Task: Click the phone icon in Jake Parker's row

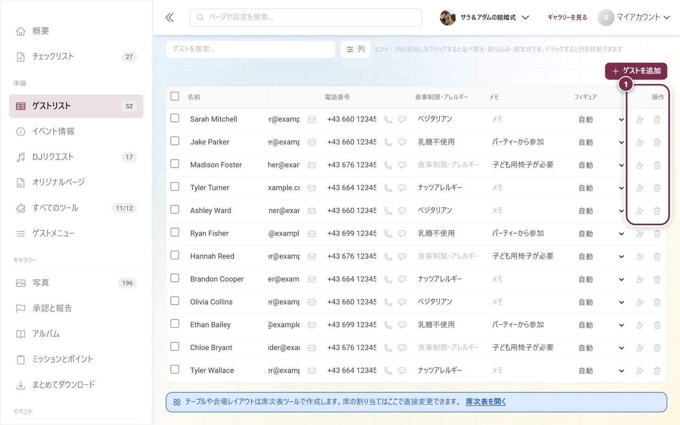Action: click(x=388, y=142)
